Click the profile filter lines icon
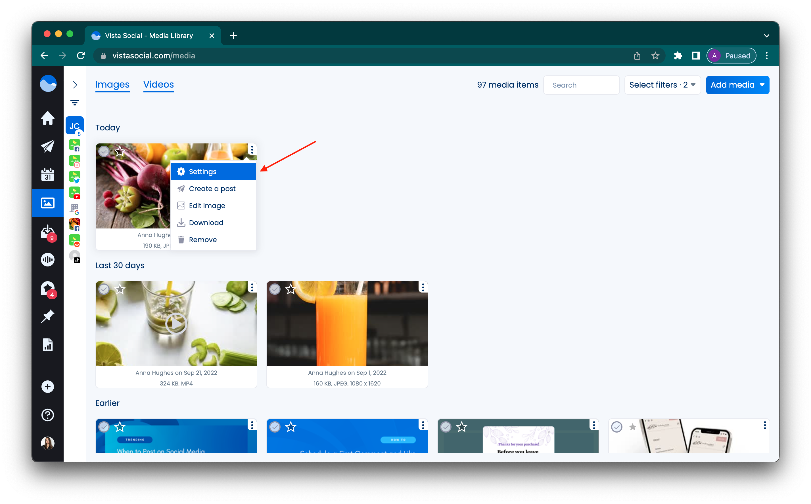811x504 pixels. pyautogui.click(x=75, y=103)
